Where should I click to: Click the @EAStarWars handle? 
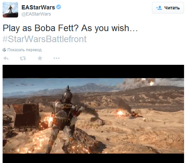coord(36,14)
